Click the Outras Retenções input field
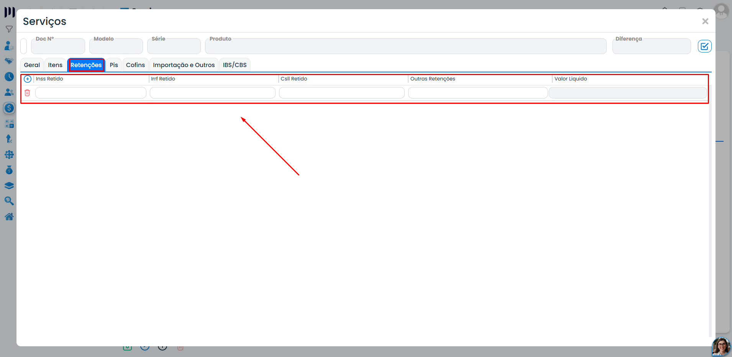732x357 pixels. pos(478,93)
